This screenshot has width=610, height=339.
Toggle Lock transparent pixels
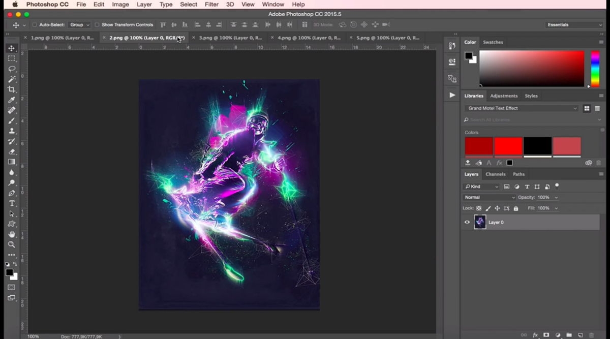tap(479, 208)
